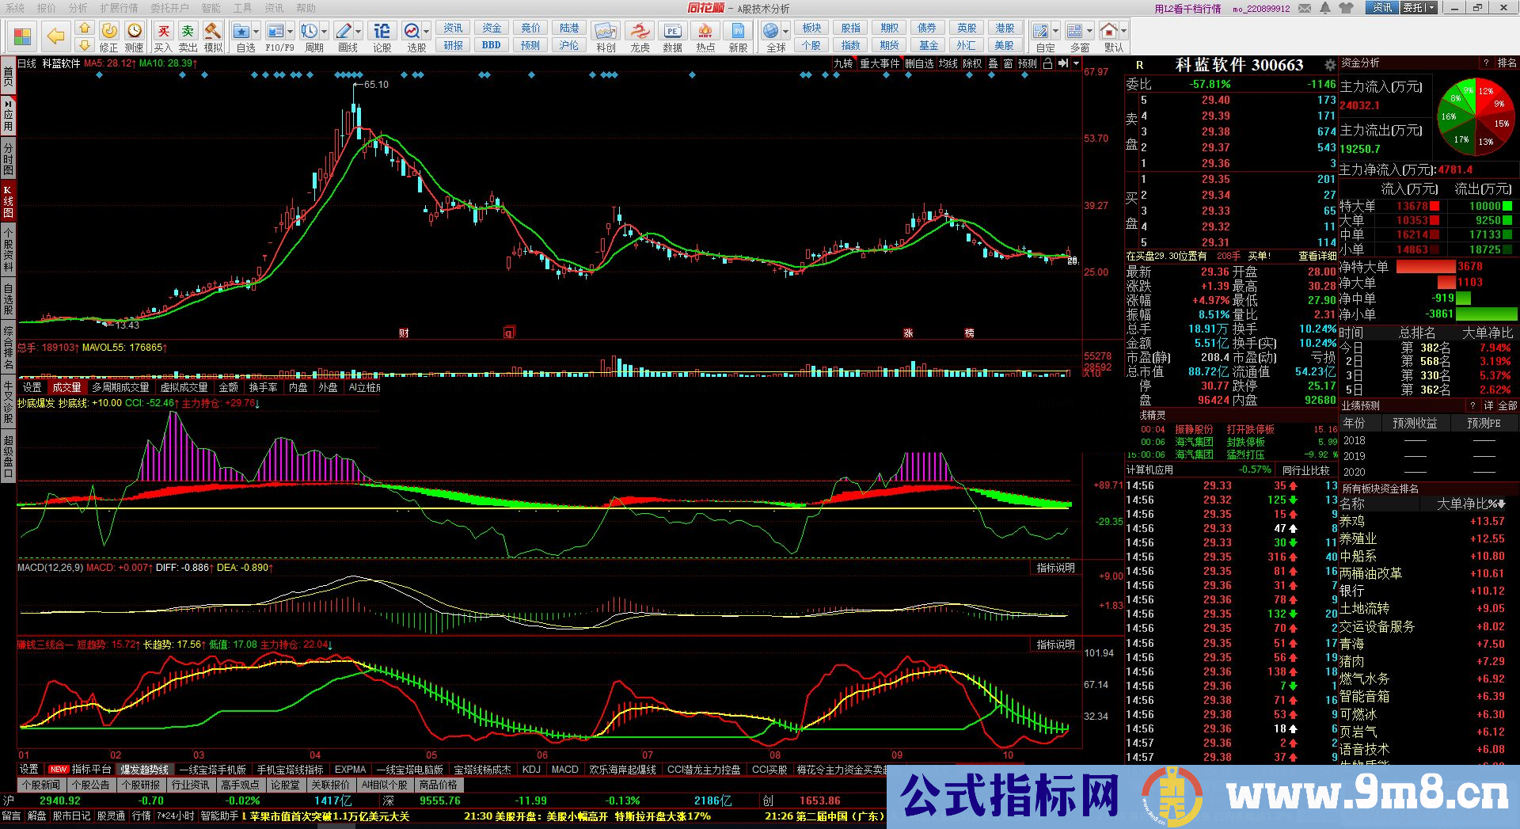Click the 默认 home layout icon

click(1109, 31)
